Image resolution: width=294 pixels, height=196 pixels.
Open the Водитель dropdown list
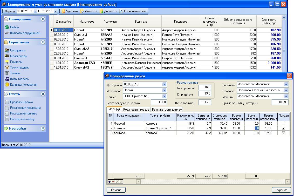286,84
